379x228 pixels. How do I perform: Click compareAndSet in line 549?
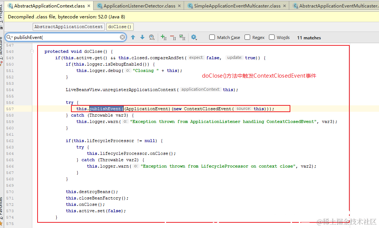(x=167, y=58)
